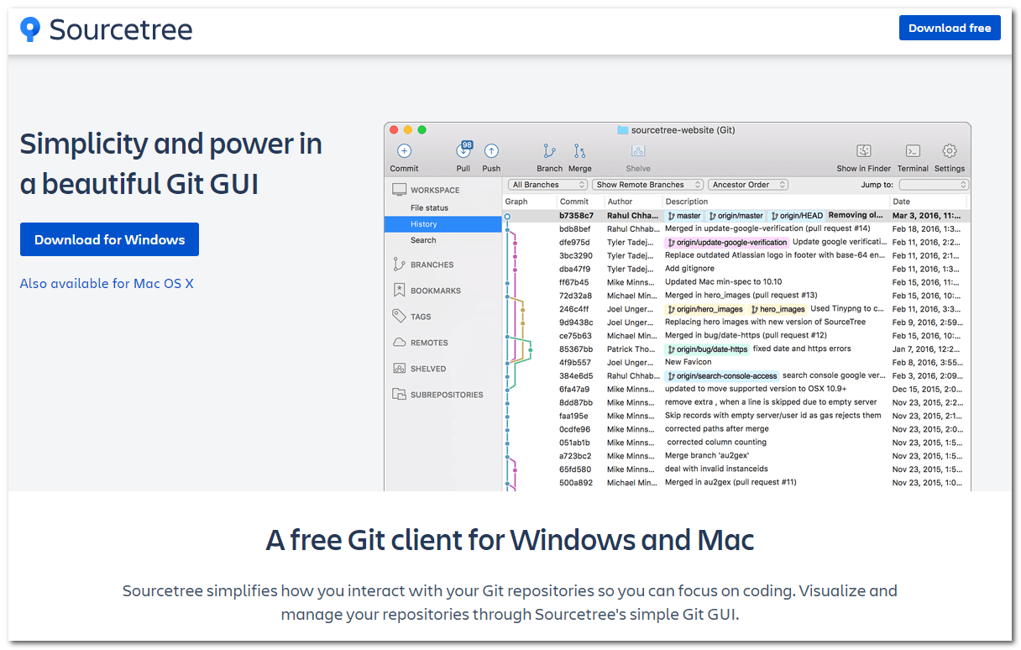Click Download for Windows button

[x=109, y=239]
